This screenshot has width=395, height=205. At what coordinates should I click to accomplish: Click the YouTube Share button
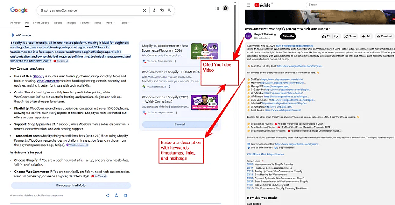[350, 37]
